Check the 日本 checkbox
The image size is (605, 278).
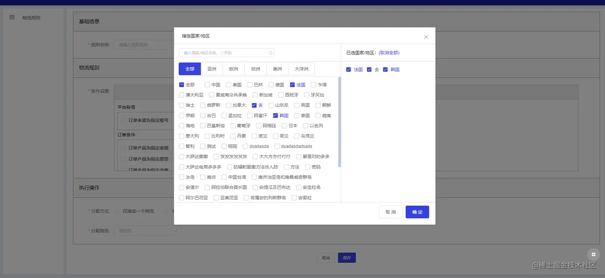284,126
